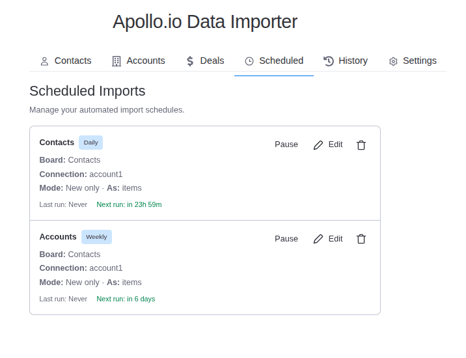
Task: Open the Contacts tab
Action: [x=65, y=61]
